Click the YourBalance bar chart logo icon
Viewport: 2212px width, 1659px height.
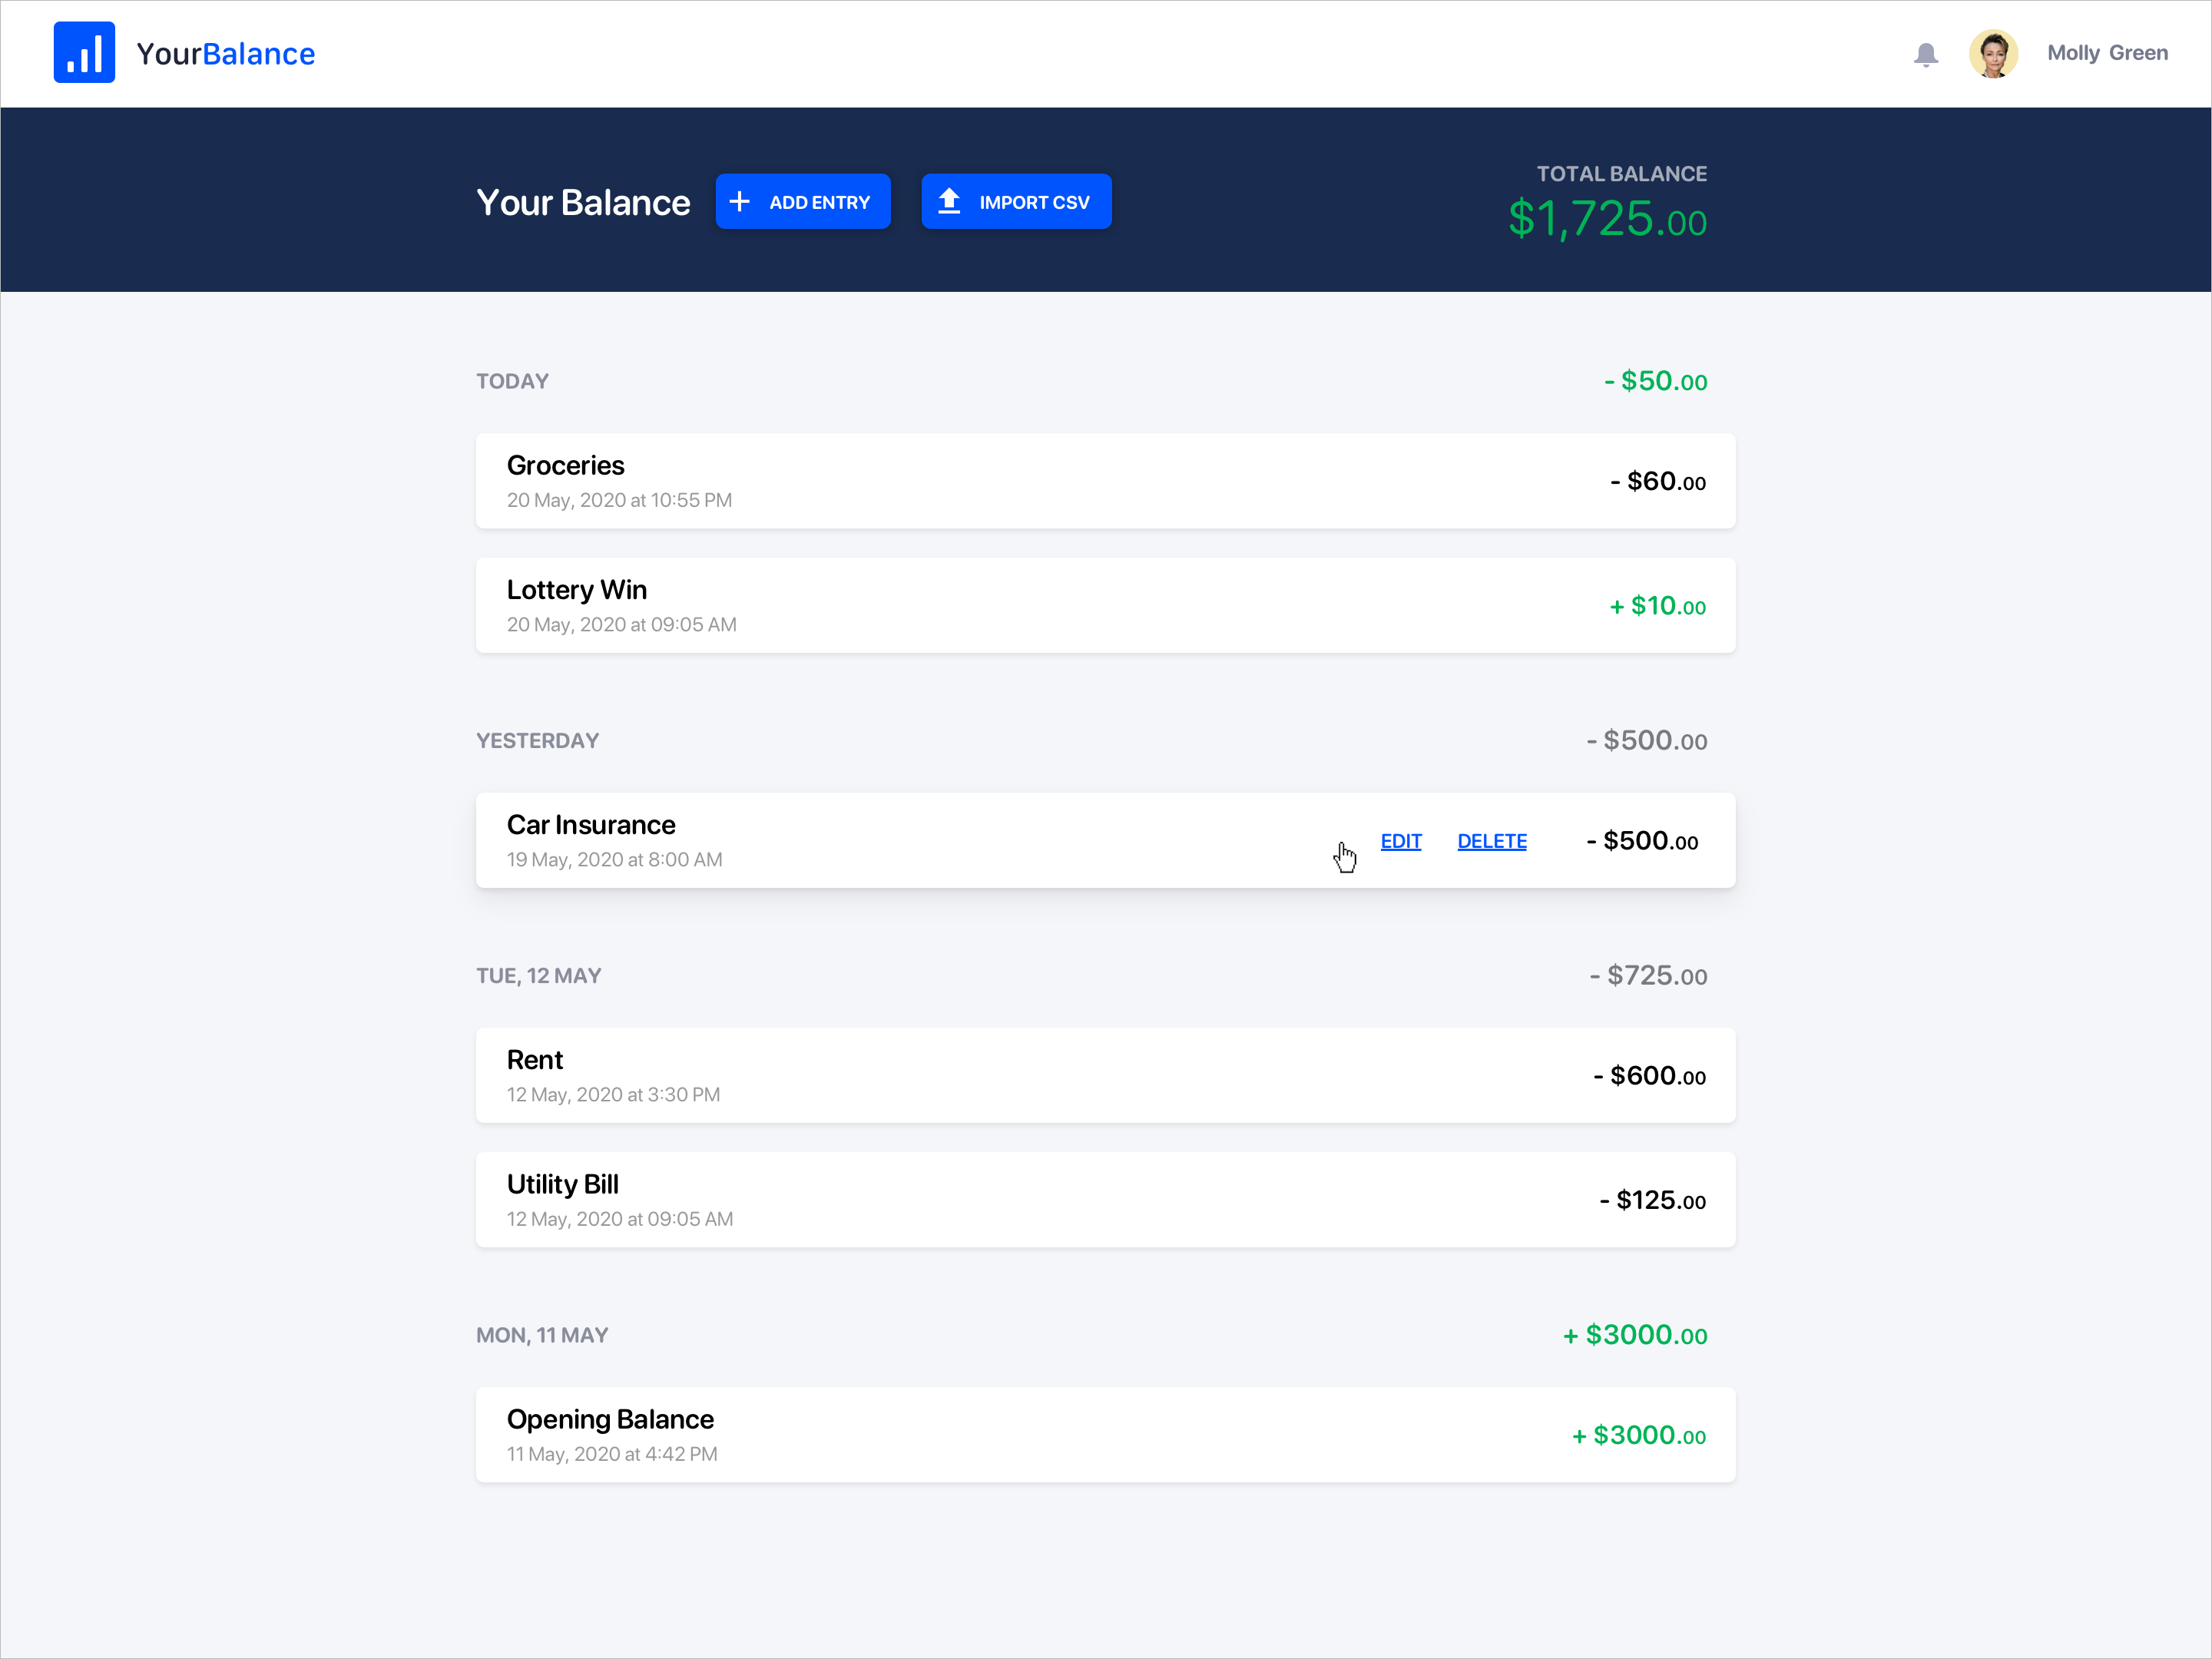tap(84, 53)
